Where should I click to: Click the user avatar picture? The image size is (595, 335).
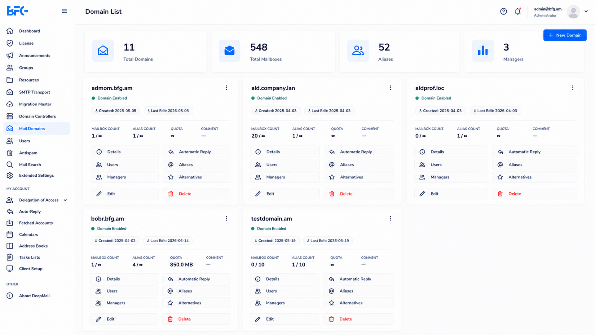573,11
